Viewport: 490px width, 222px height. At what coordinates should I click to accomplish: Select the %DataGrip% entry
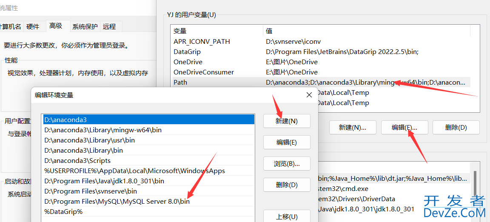pos(149,212)
